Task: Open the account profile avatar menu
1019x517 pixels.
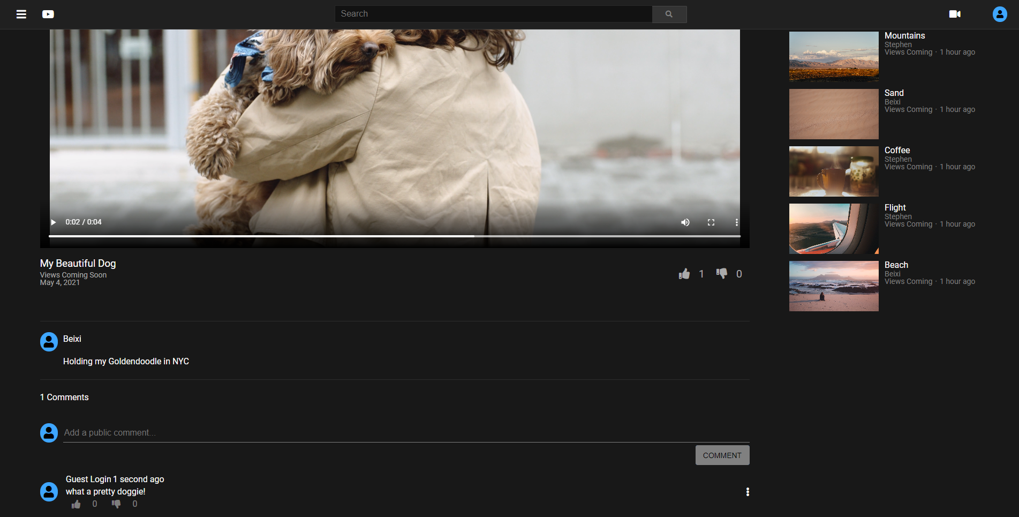Action: [x=999, y=14]
